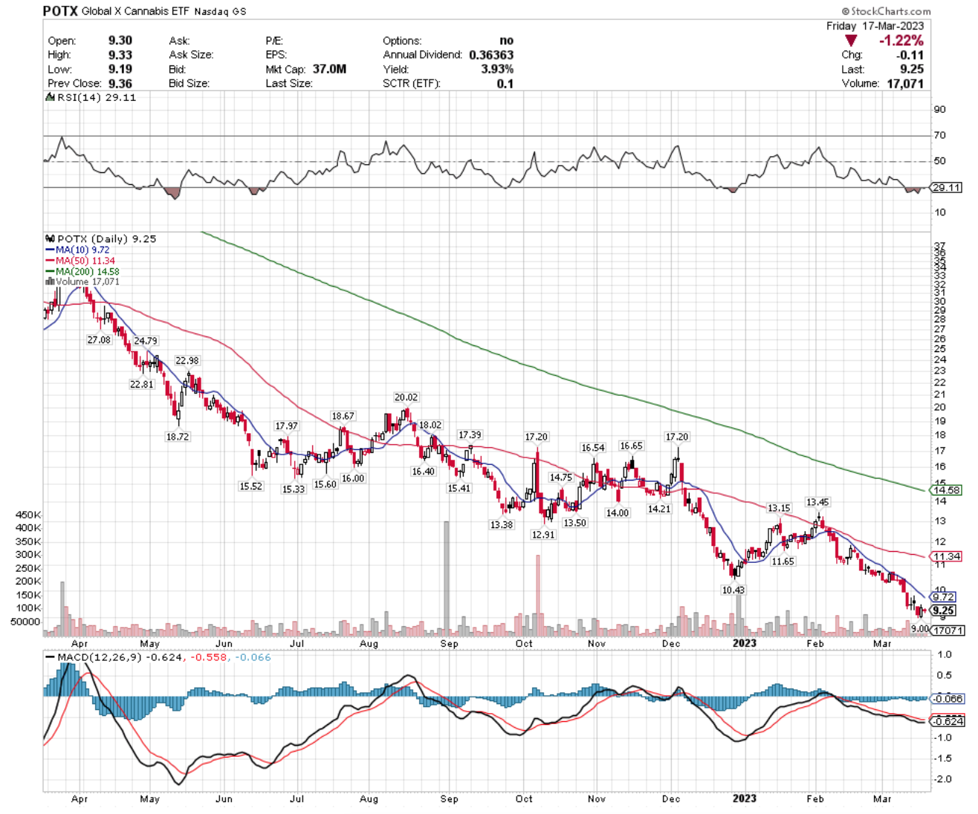Click the RSI(14) 29.11 indicator legend
Viewport: 978px width, 814px height.
tap(91, 97)
